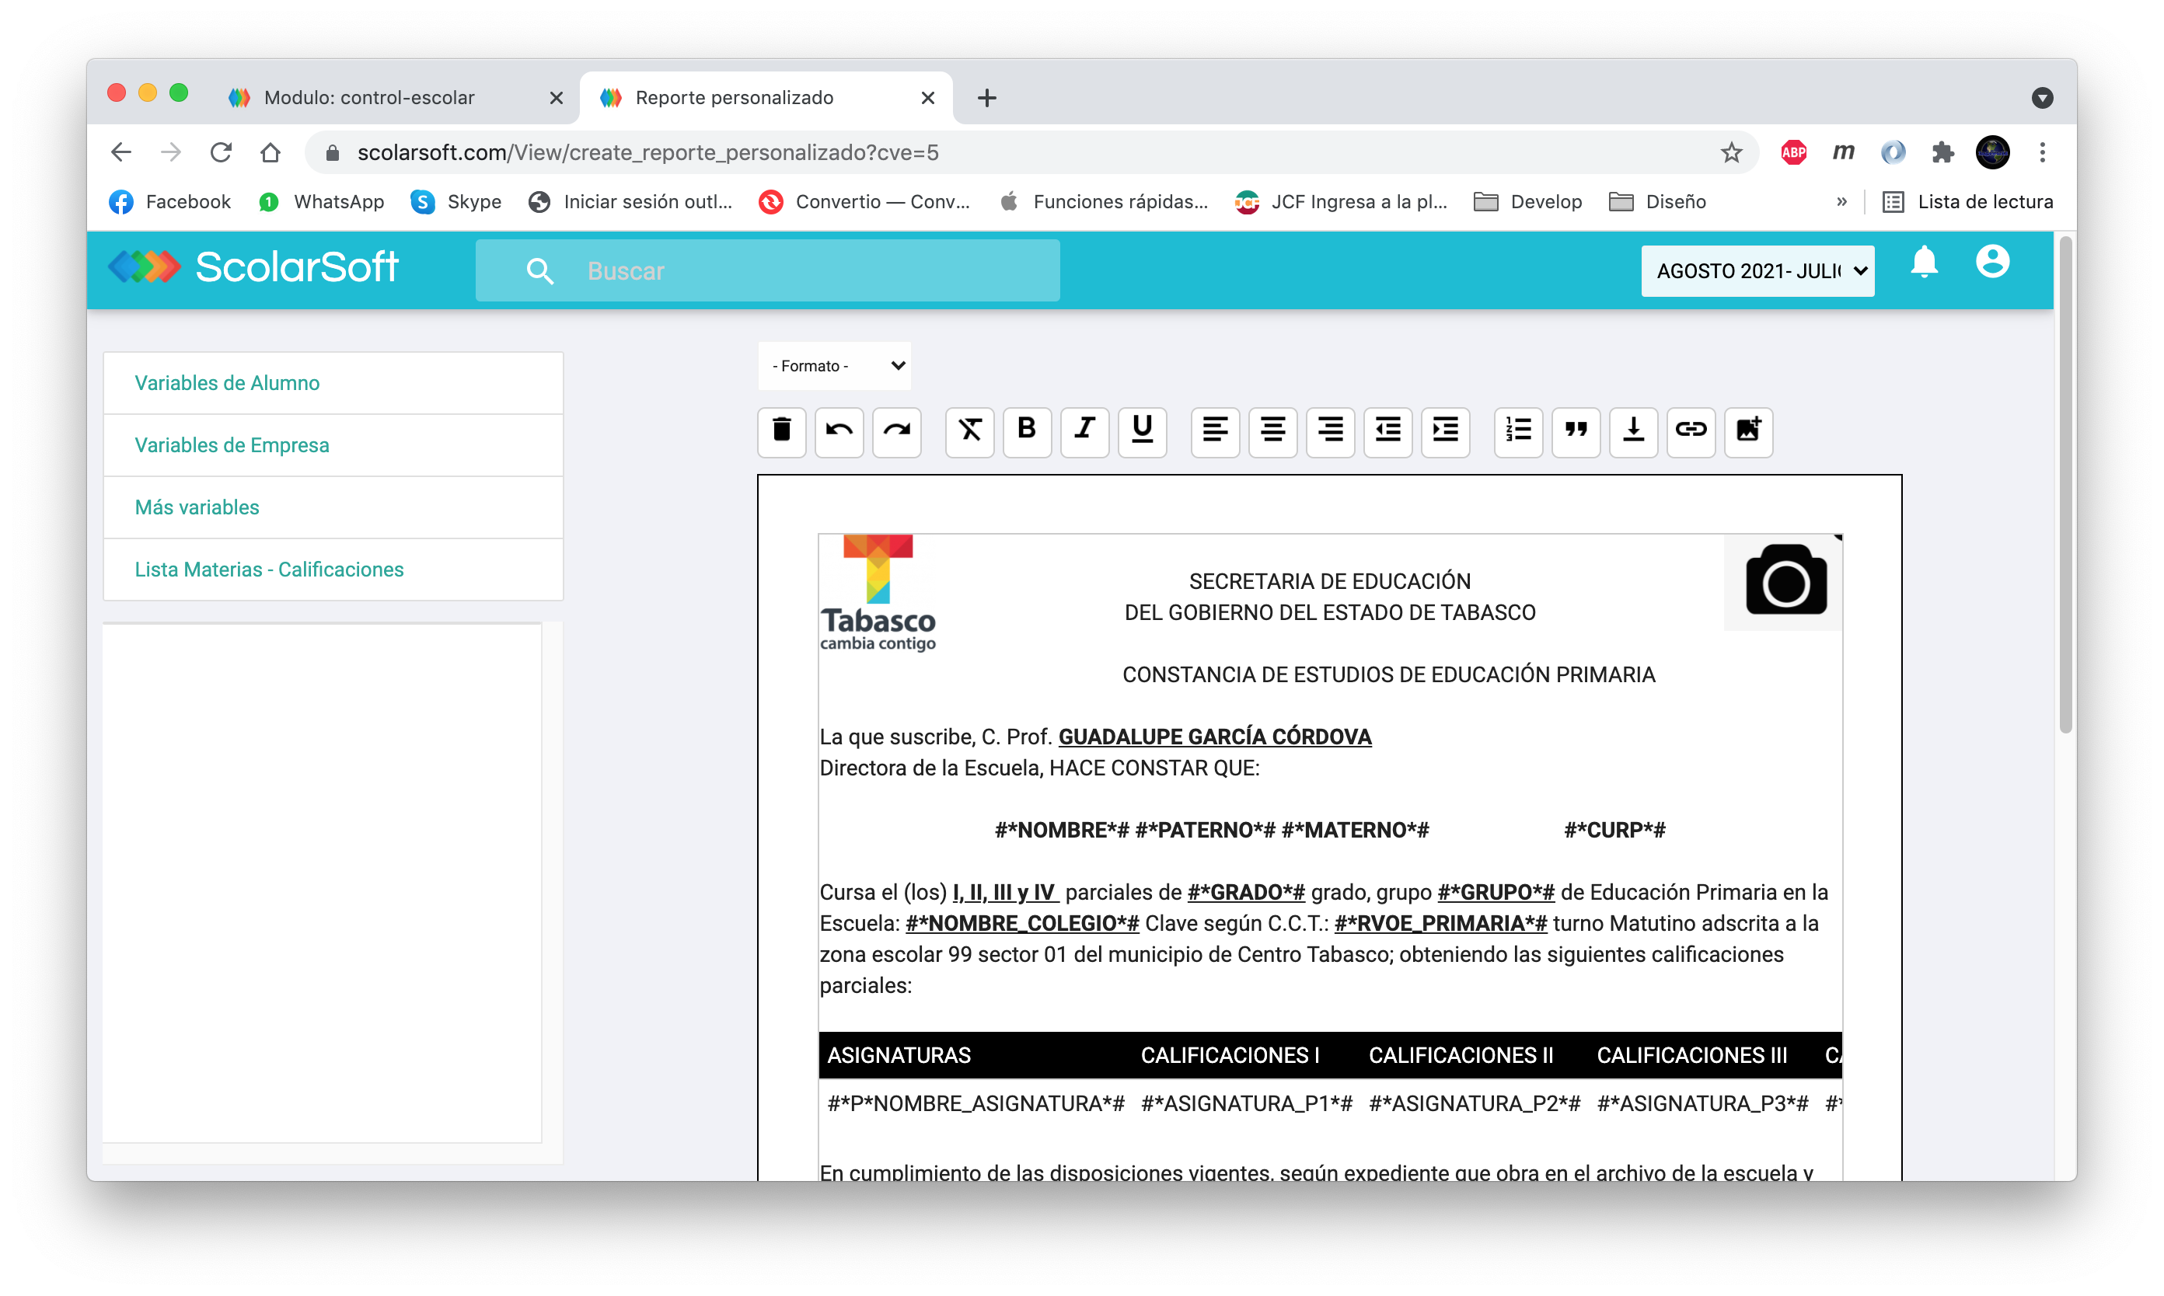Open the school year AGOSTO 2021 dropdown

coord(1757,272)
